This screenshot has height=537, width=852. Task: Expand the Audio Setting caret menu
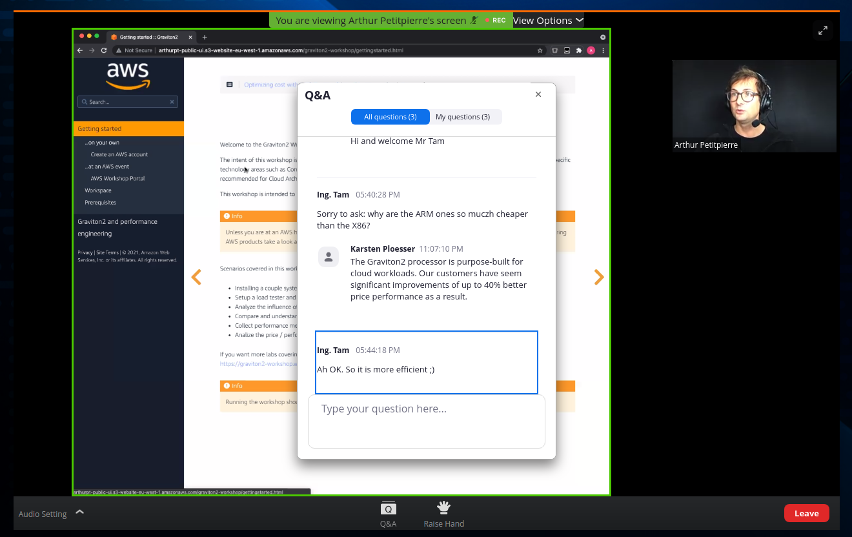(x=79, y=512)
